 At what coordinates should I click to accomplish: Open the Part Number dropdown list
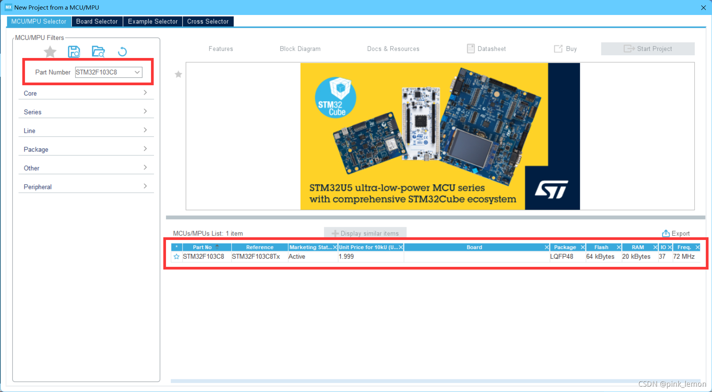137,72
